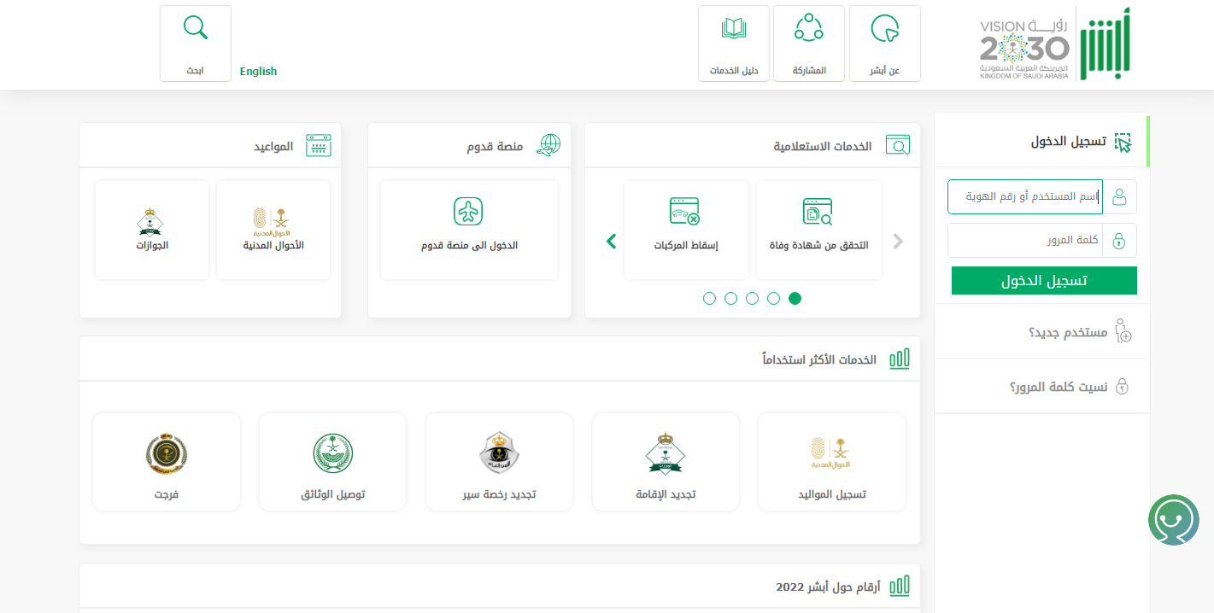1214x613 pixels.
Task: Submit with the green "تسجيل الدخول" button
Action: [1044, 280]
